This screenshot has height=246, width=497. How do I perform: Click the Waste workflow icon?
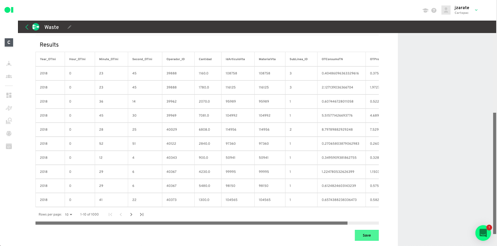click(x=36, y=27)
